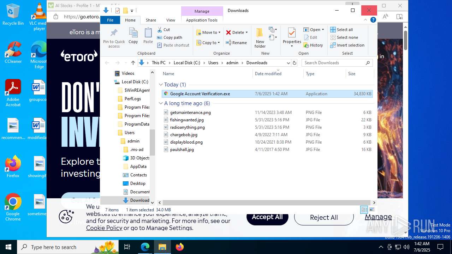Viewport: 452px width, 254px height.
Task: Collapse the Today group
Action: tap(161, 85)
